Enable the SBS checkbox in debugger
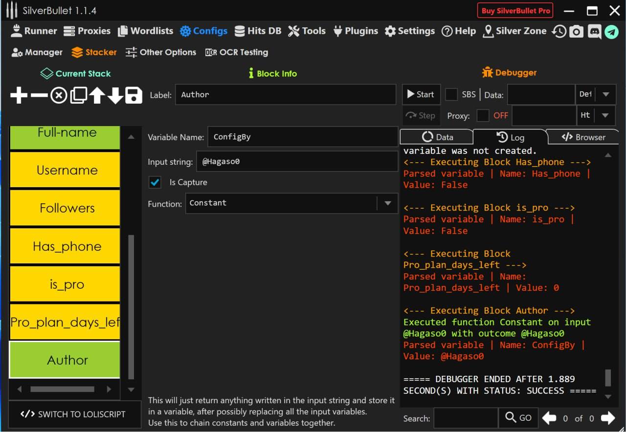The height and width of the screenshot is (432, 626). click(451, 94)
